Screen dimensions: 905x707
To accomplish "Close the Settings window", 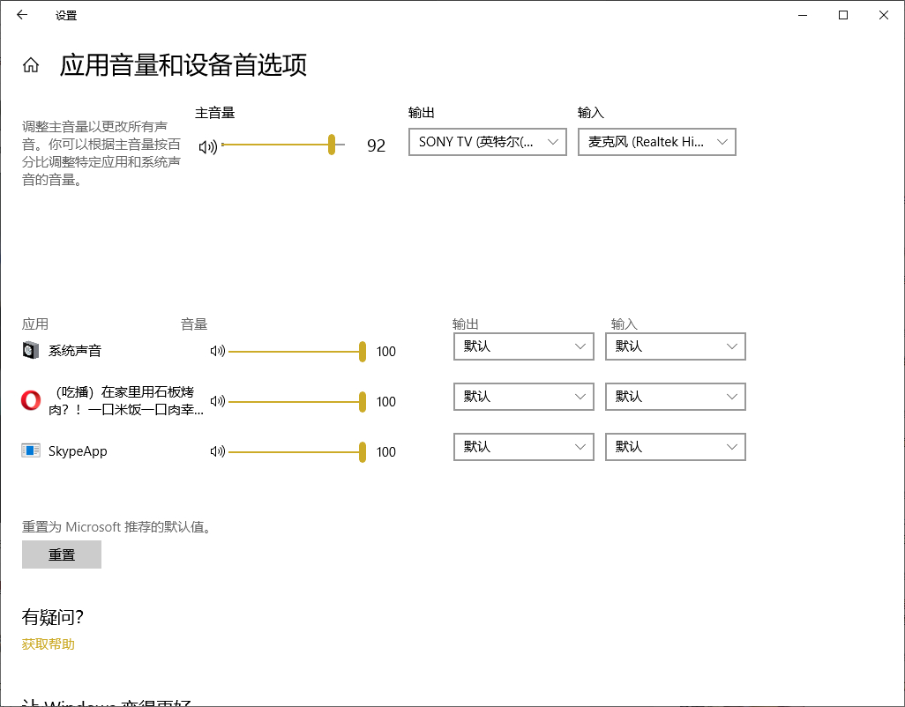I will coord(884,15).
